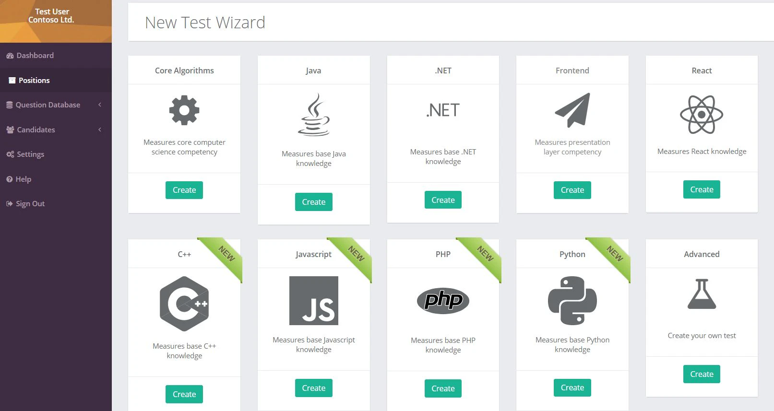Click the JS Javascript logo
Viewport: 774px width, 411px height.
click(x=314, y=301)
